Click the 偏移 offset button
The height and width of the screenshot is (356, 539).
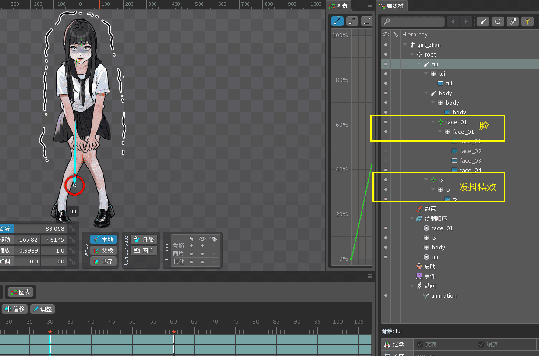[x=14, y=309]
